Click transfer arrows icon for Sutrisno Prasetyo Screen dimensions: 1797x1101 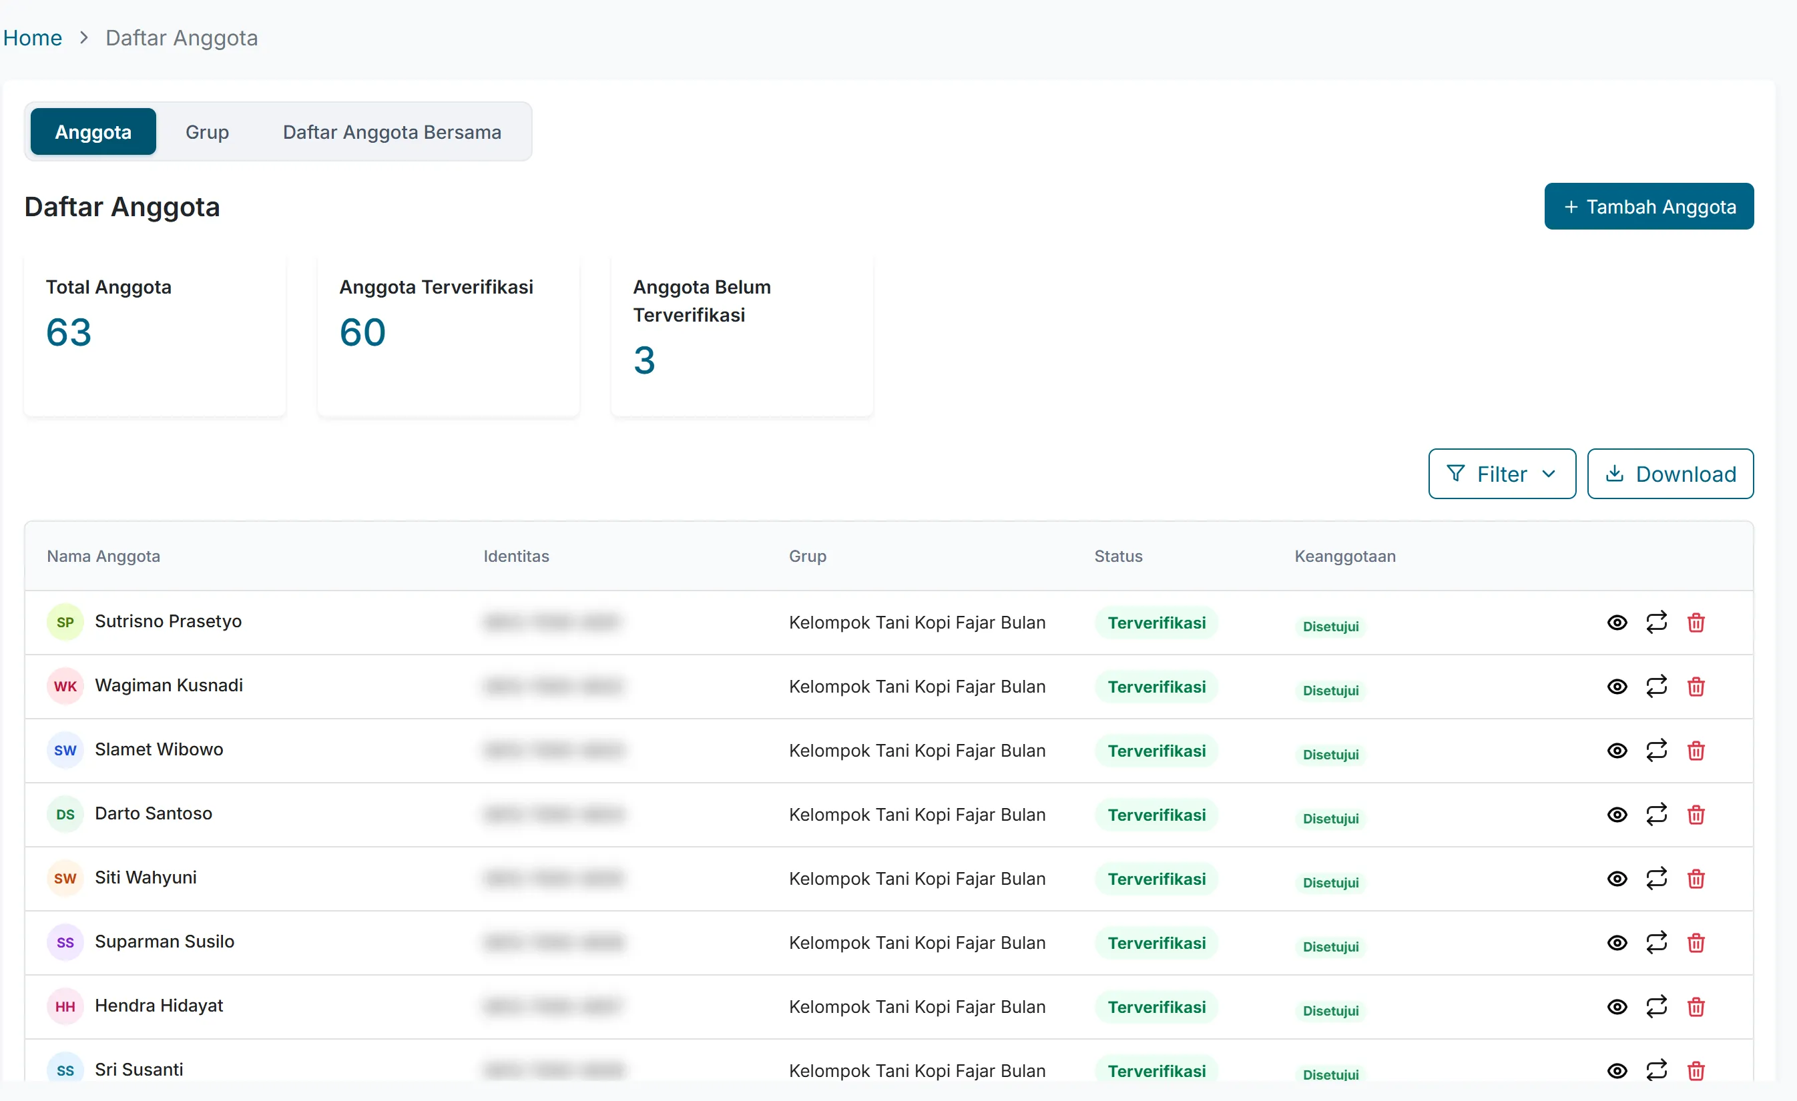tap(1656, 623)
